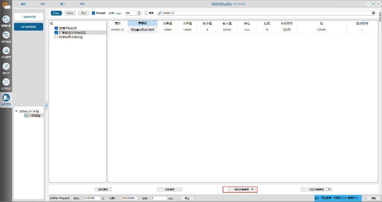Click the 位宽 column header
This screenshot has width=382, height=202.
point(267,23)
